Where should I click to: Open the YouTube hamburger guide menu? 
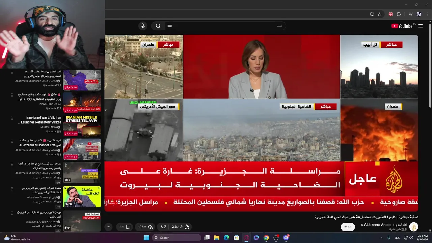click(421, 26)
